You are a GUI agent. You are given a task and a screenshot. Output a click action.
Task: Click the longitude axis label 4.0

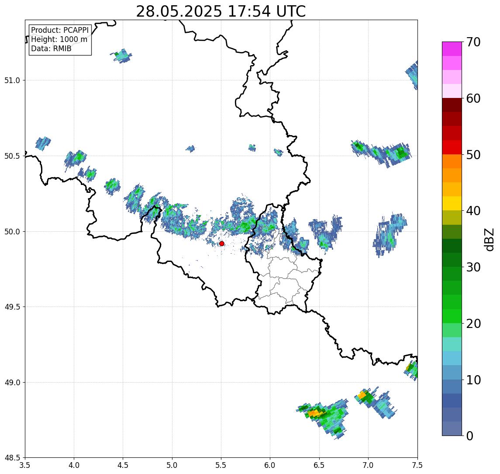coord(74,465)
